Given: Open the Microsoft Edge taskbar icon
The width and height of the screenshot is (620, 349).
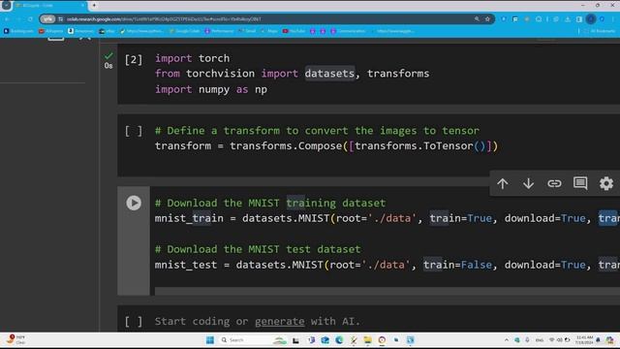Looking at the screenshot, I should coord(339,340).
